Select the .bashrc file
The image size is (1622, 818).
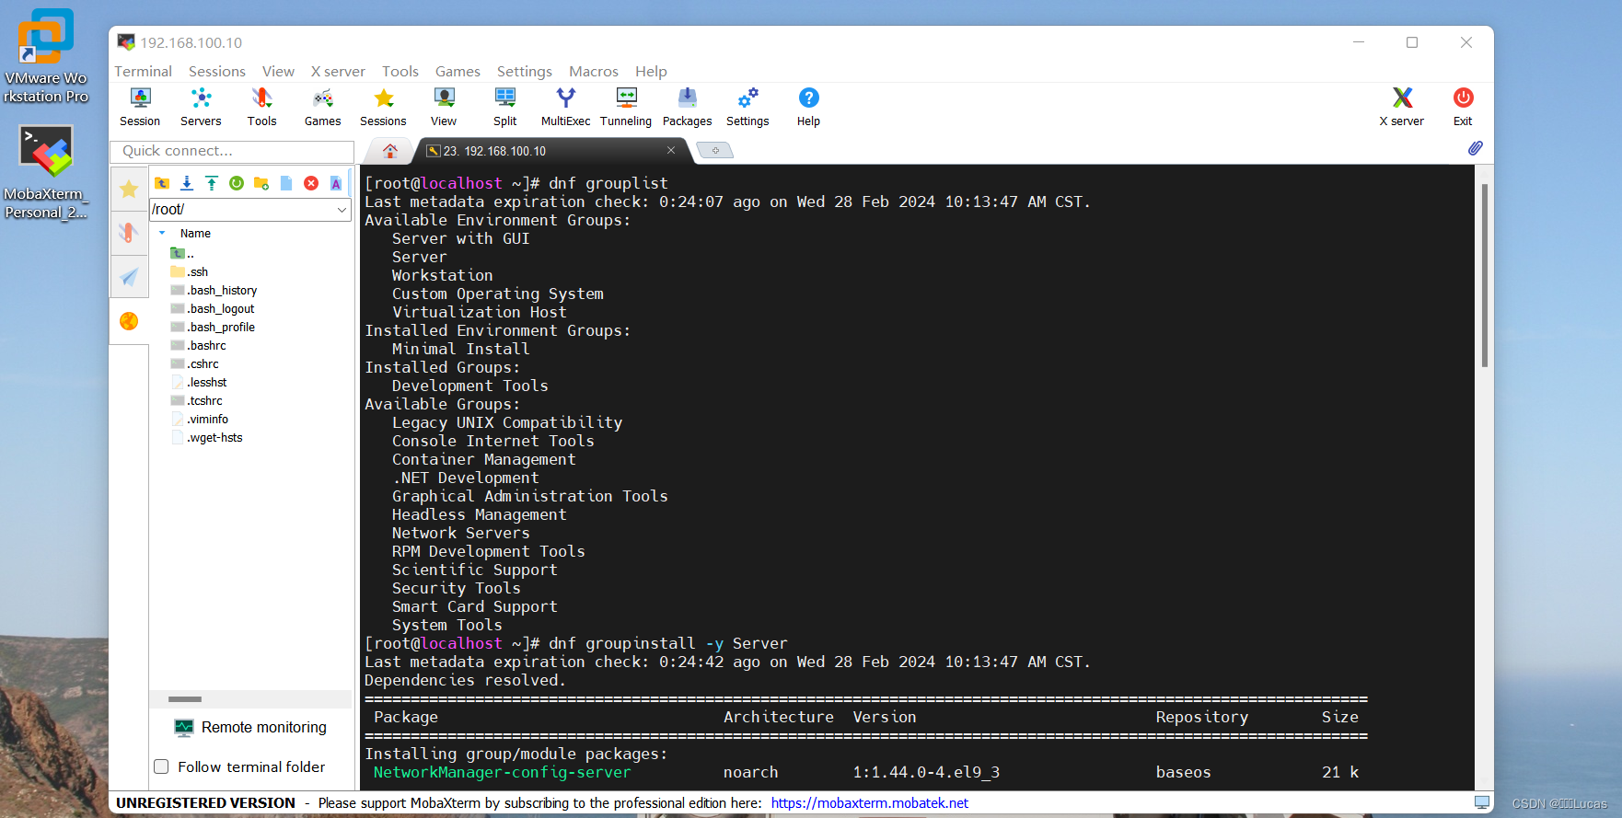point(198,346)
